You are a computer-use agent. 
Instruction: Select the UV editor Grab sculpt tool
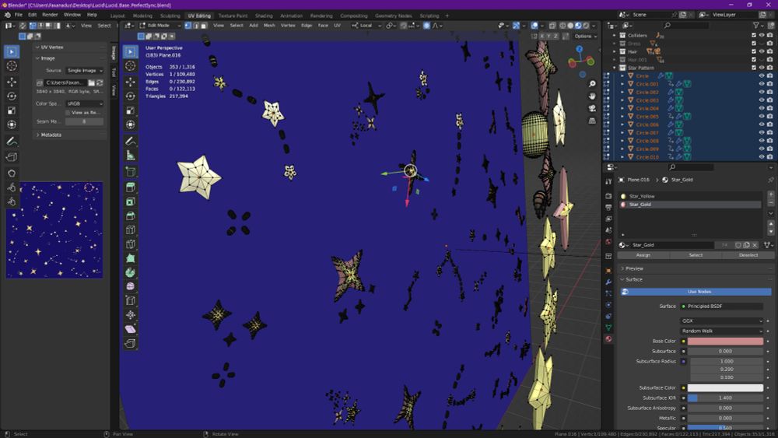(x=12, y=173)
